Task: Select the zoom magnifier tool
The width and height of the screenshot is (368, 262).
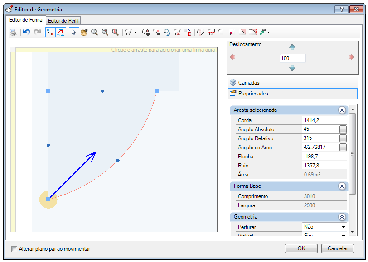Action: coord(94,32)
